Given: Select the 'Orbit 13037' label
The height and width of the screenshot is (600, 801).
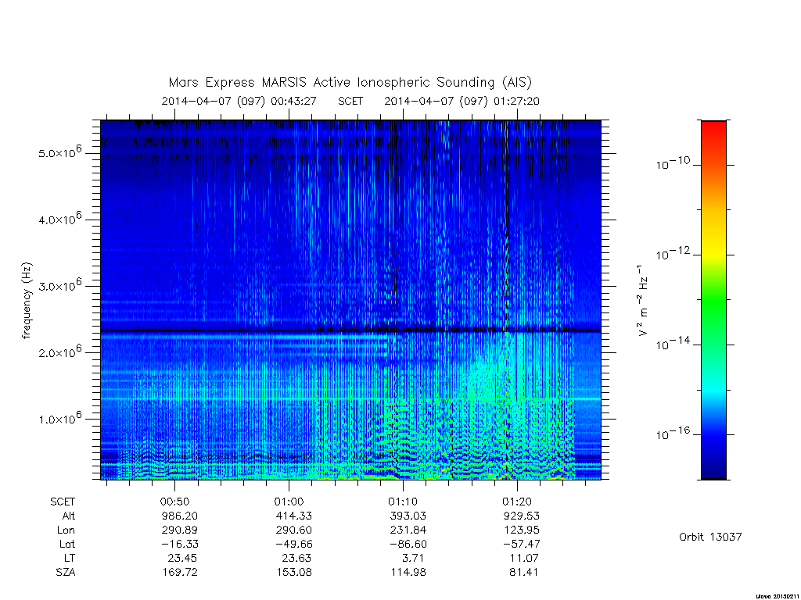Looking at the screenshot, I should (710, 537).
